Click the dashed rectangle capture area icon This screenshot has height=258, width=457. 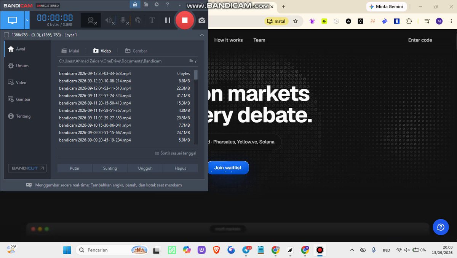(x=6, y=35)
